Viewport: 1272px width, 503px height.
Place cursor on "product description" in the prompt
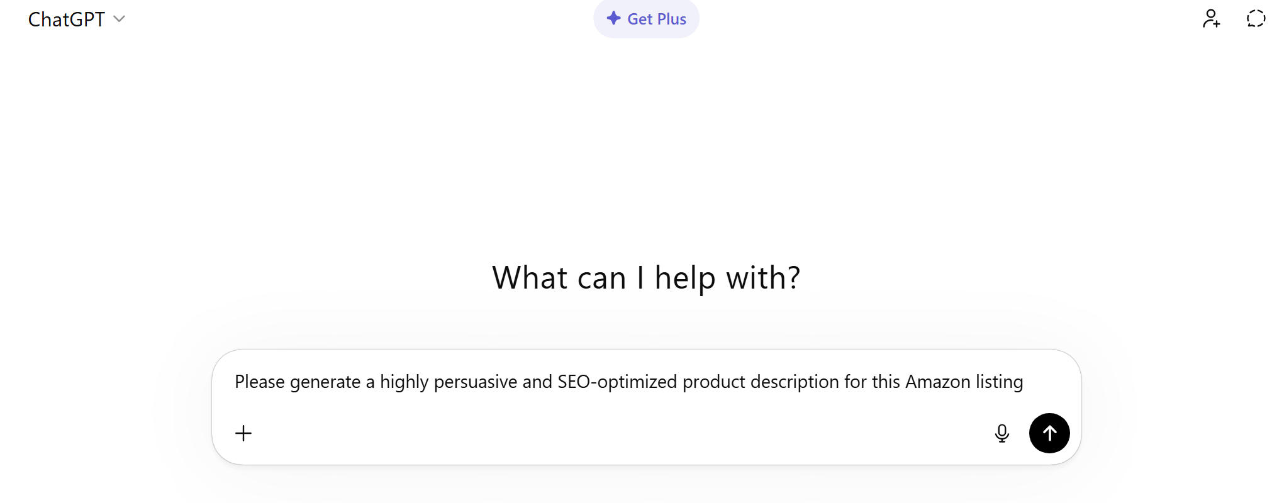pos(761,382)
